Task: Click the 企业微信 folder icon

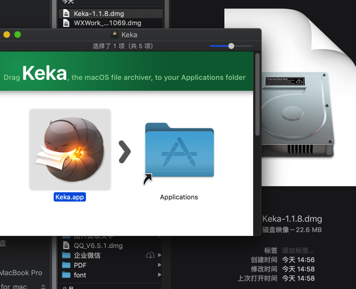Action: tap(66, 255)
